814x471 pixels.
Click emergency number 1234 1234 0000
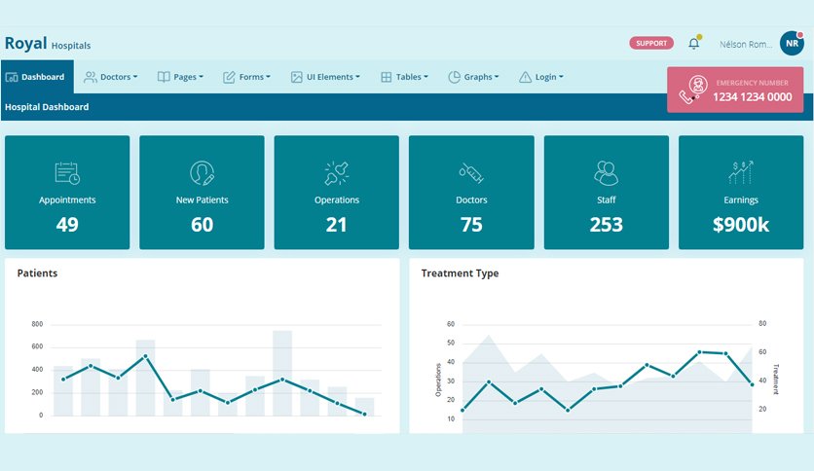click(753, 97)
